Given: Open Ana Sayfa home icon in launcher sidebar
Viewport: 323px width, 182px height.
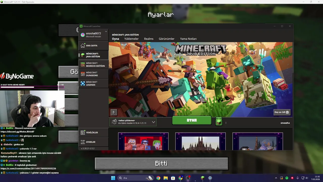Looking at the screenshot, I should (x=83, y=45).
